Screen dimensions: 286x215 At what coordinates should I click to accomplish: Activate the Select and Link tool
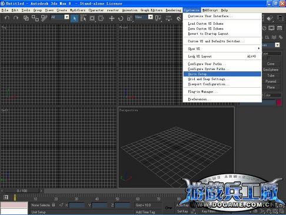click(x=26, y=18)
